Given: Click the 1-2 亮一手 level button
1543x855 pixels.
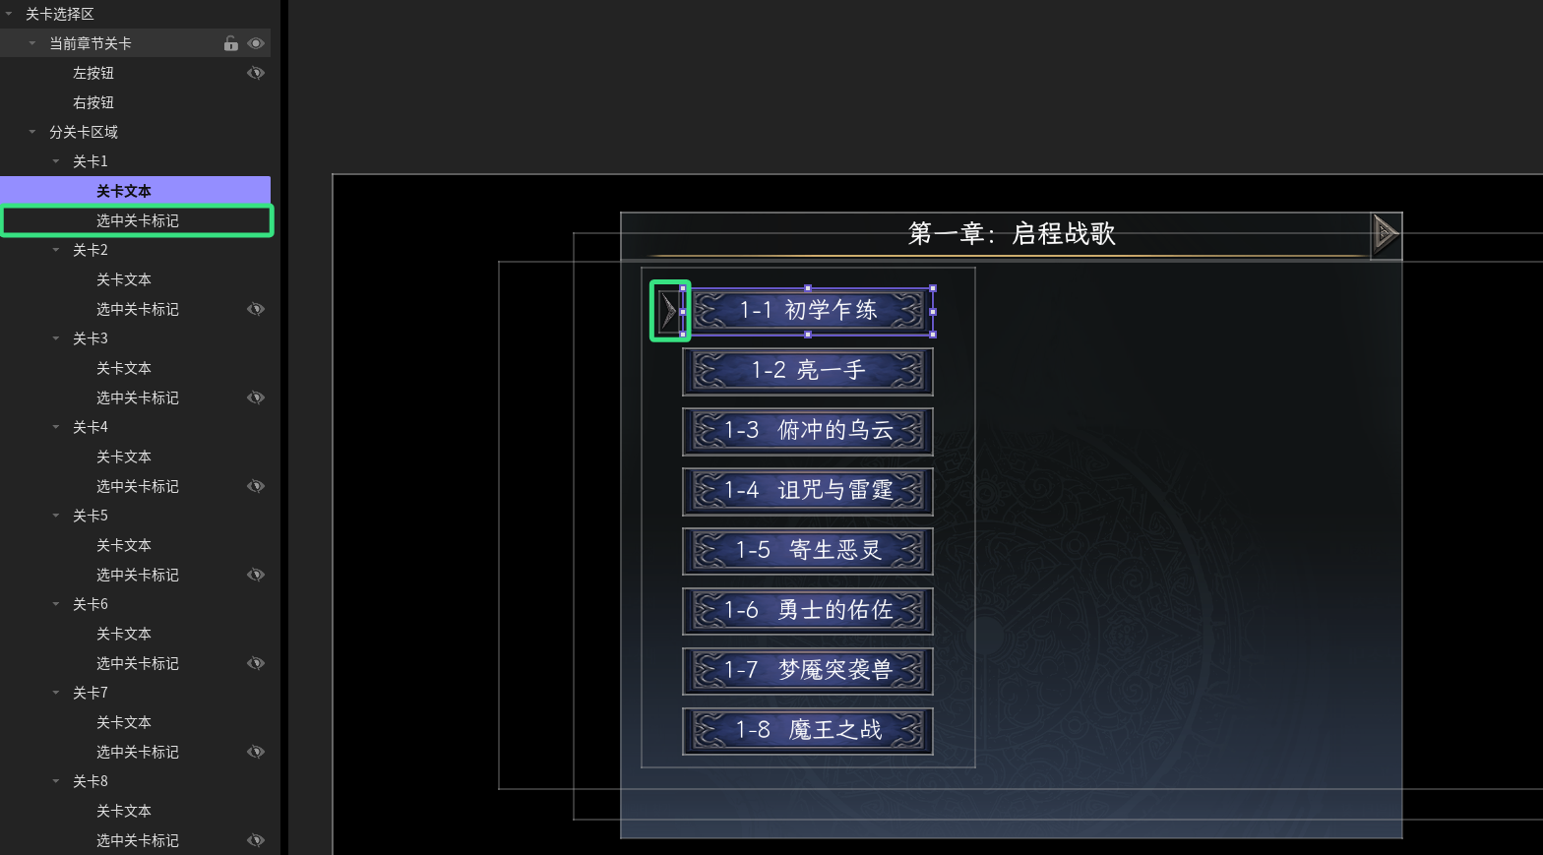Looking at the screenshot, I should (x=808, y=371).
